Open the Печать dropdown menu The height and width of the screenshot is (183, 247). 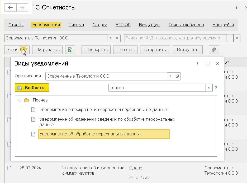125,50
